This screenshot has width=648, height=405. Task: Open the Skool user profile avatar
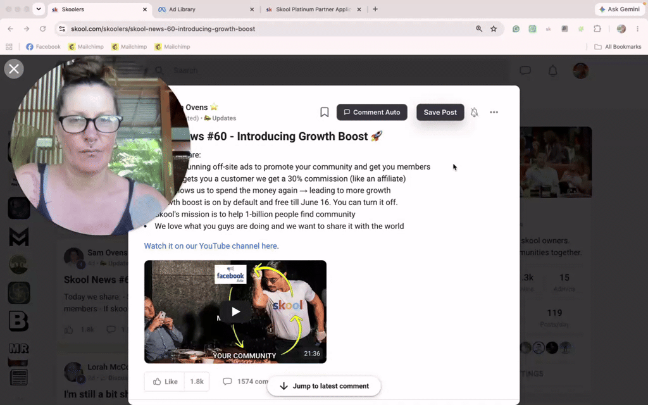581,71
